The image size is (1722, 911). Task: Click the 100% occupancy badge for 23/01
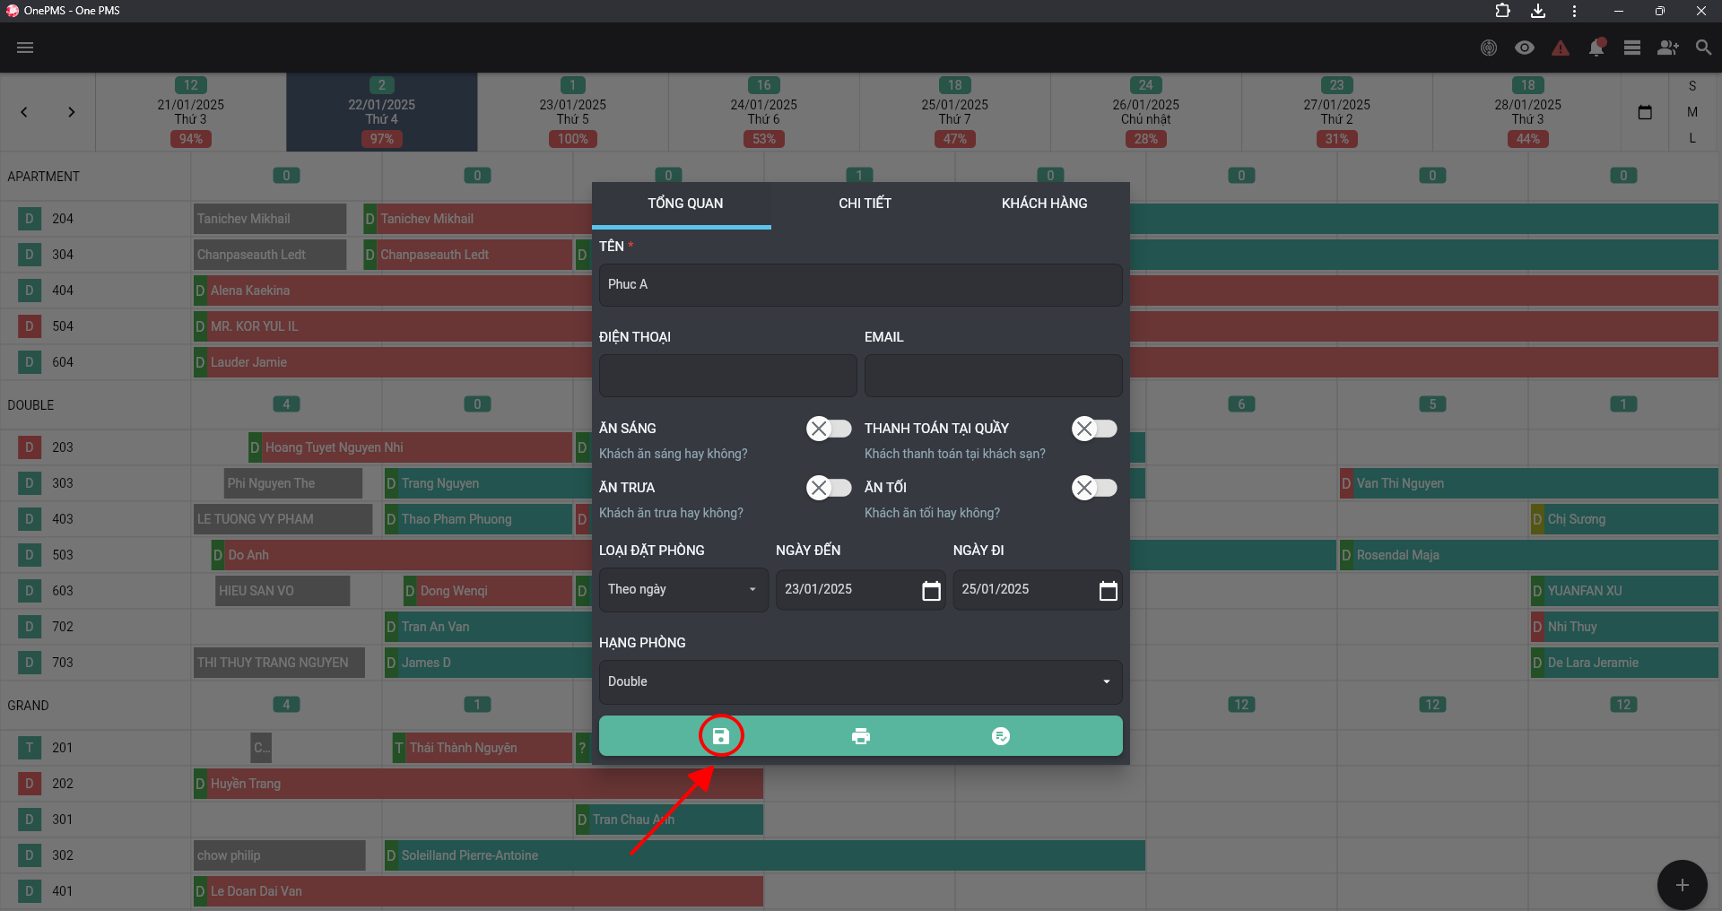(573, 139)
